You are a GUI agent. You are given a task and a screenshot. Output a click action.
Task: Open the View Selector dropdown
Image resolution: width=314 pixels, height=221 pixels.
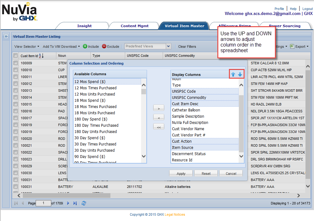tap(27, 47)
